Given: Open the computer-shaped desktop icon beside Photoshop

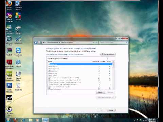Looking at the screenshot, I should [x=18, y=87].
